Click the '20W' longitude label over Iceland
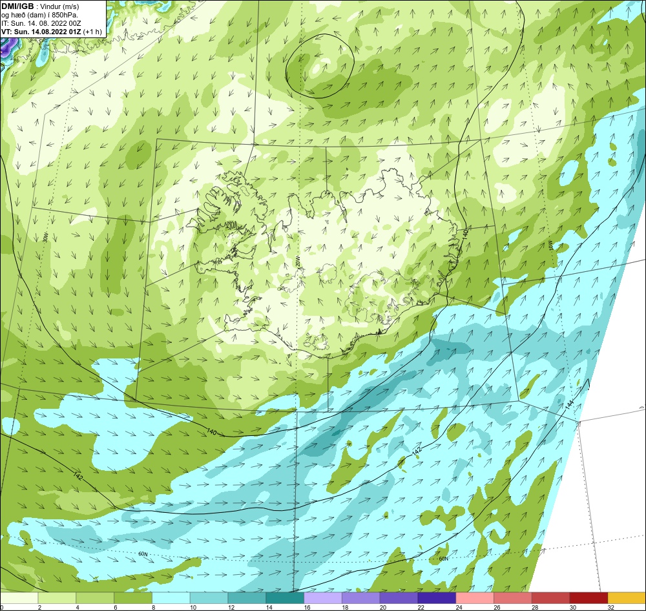 click(297, 261)
